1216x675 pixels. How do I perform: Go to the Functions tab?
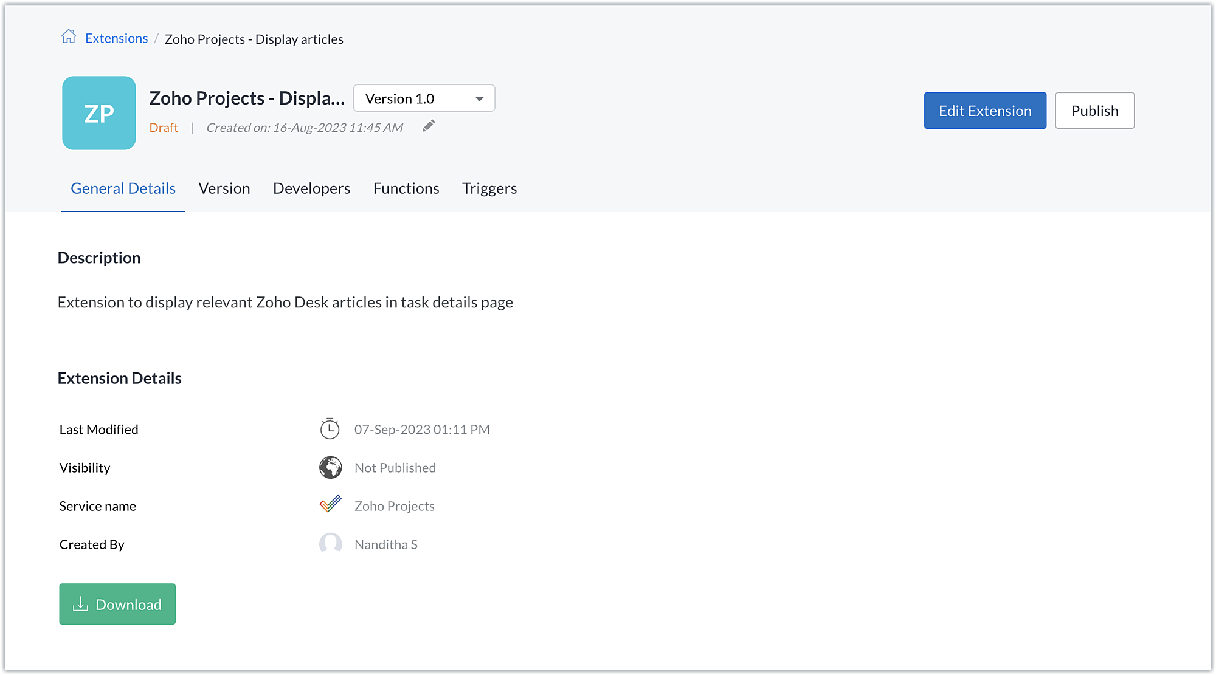[x=406, y=188]
